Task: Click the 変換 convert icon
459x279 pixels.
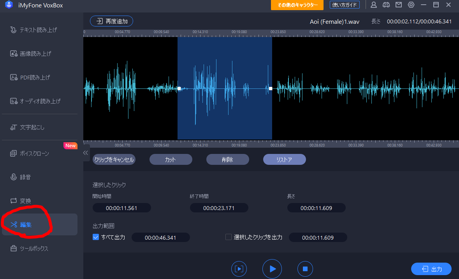Action: click(14, 201)
